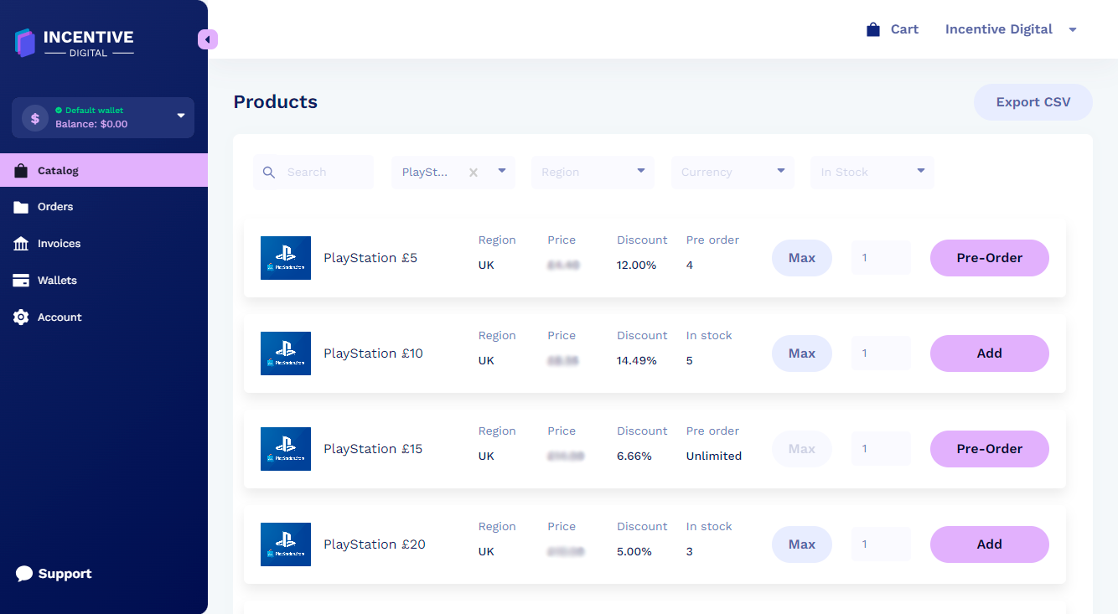Clear the PlayStation brand filter with X

(x=474, y=173)
